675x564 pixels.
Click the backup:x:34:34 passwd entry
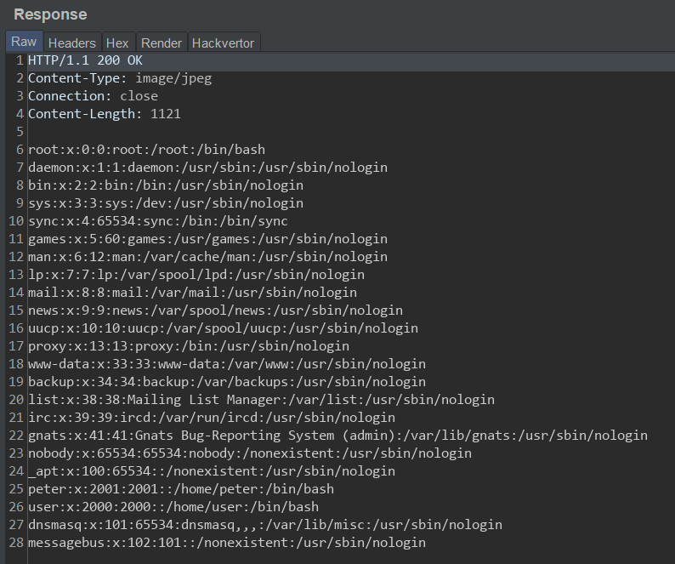point(227,382)
